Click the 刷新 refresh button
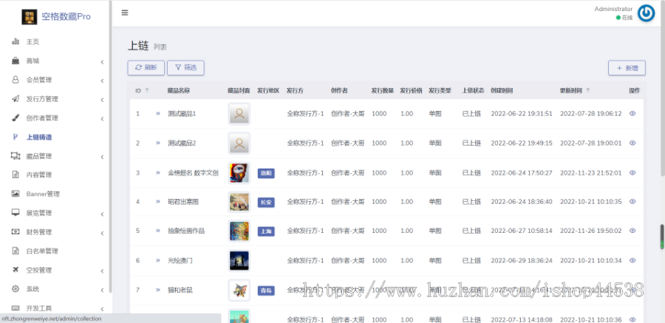 (x=146, y=68)
